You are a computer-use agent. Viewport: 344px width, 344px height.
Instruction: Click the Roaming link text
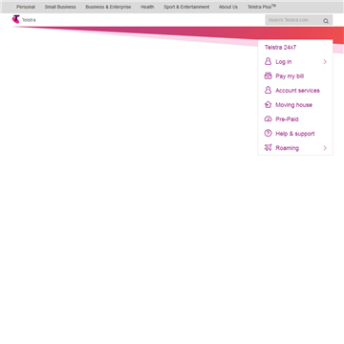[x=287, y=148]
